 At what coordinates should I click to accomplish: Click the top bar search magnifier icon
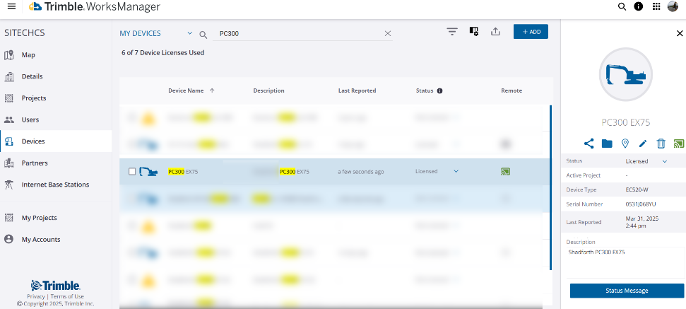[x=622, y=6]
